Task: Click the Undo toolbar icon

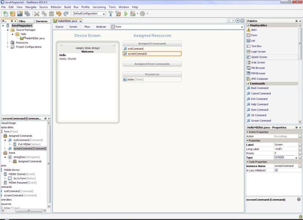Action: [x=59, y=14]
